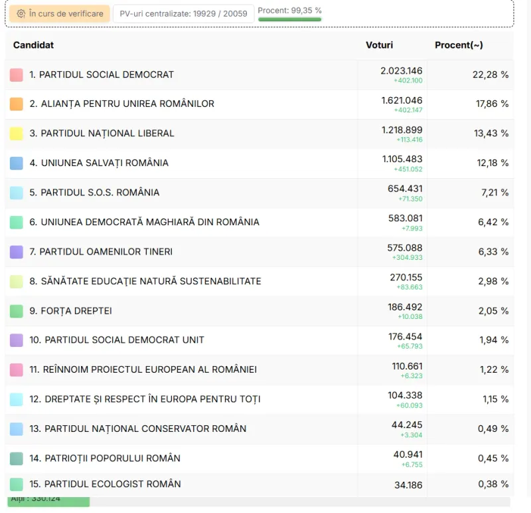Screen dimensions: 531x513
Task: Select 5. PARTIDUL S.O.S. ROMÂNIA name
Action: [x=94, y=192]
